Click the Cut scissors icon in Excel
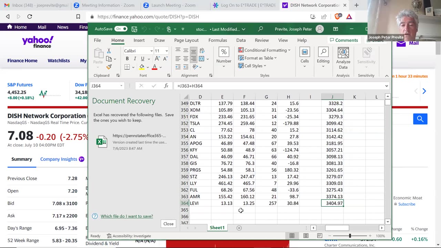Image resolution: width=441 pixels, height=248 pixels. point(109,51)
